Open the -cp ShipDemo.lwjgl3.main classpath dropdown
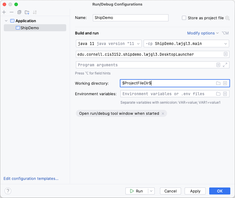 point(186,44)
